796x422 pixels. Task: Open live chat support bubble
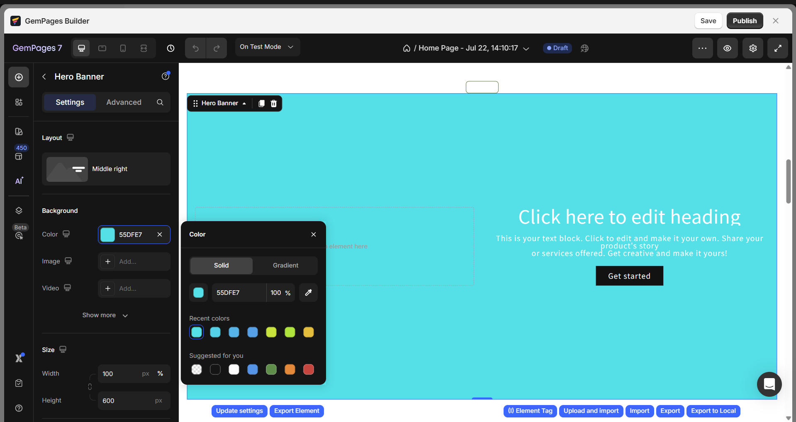tap(769, 384)
